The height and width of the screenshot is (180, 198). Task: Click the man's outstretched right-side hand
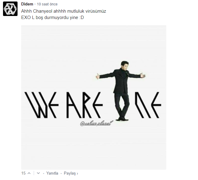143,75
